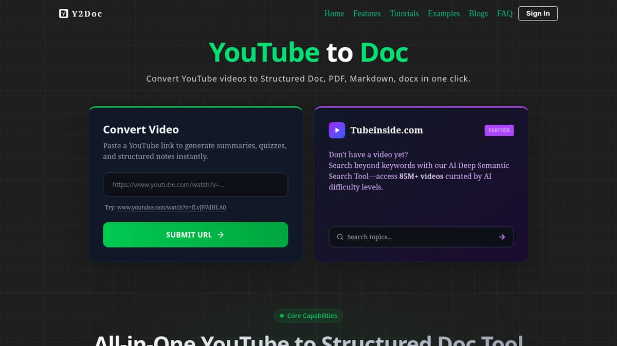Image resolution: width=617 pixels, height=346 pixels.
Task: Click the Tubeinside.com title link
Action: coord(387,130)
